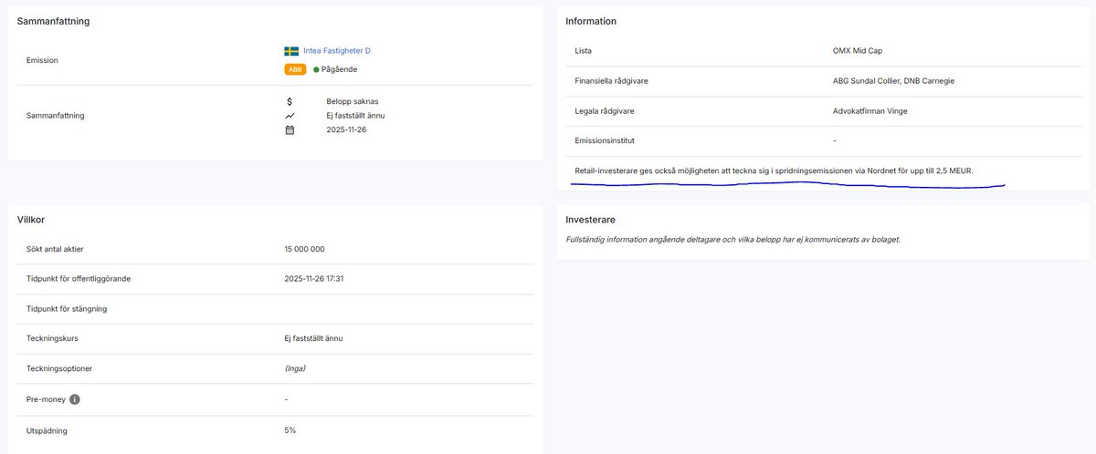Select the '(Inga)' value
This screenshot has width=1096, height=454.
295,369
